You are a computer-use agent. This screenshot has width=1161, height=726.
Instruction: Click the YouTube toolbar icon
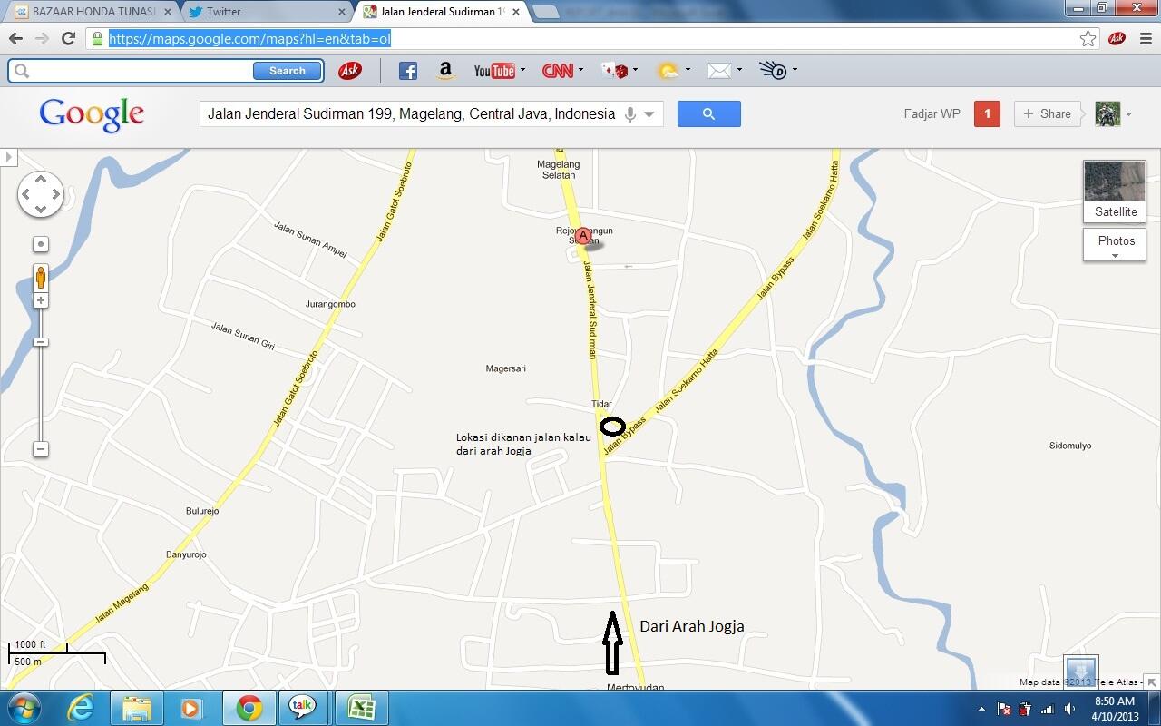click(x=494, y=71)
